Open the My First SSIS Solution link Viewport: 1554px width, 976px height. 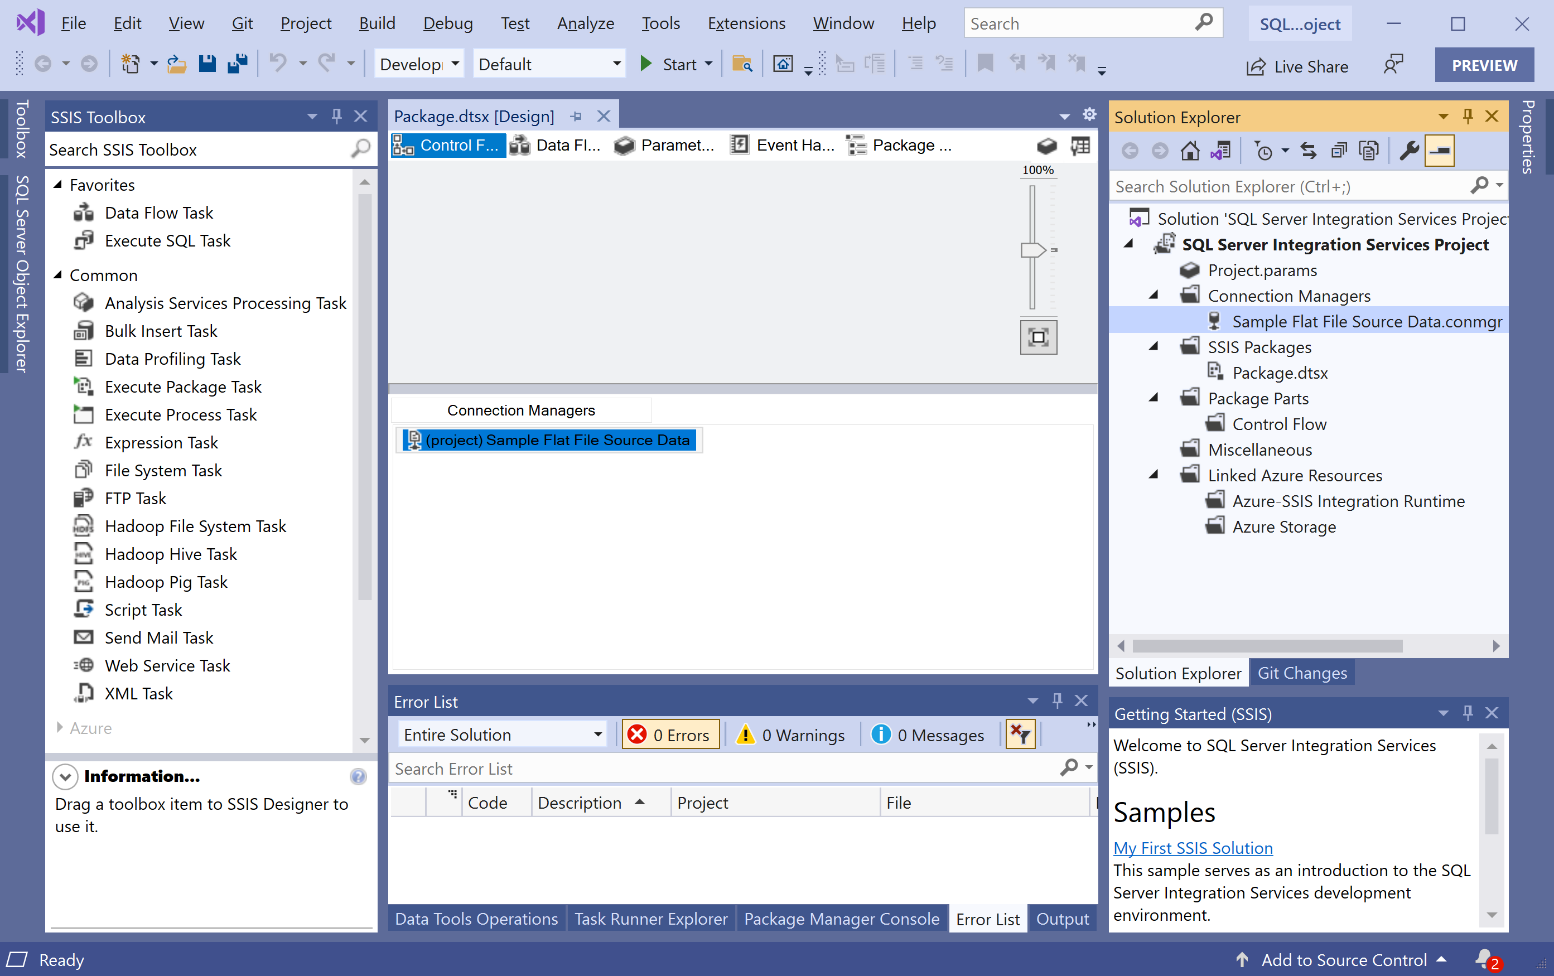1193,848
